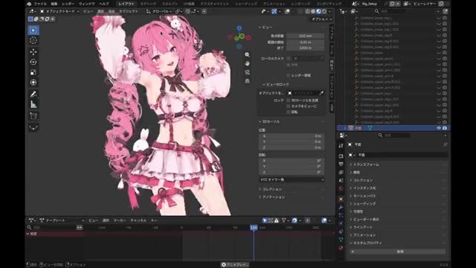
Task: Click the viewport zoom magnifier icon
Action: [x=247, y=54]
